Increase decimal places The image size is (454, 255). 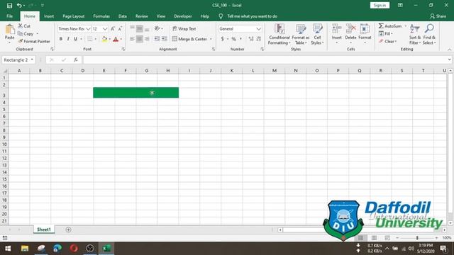(x=250, y=39)
